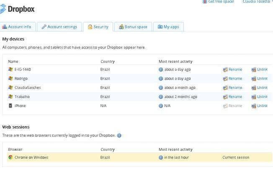Viewport: 273px width, 171px height.
Task: Click Most recent activity header in My devices
Action: (175, 61)
